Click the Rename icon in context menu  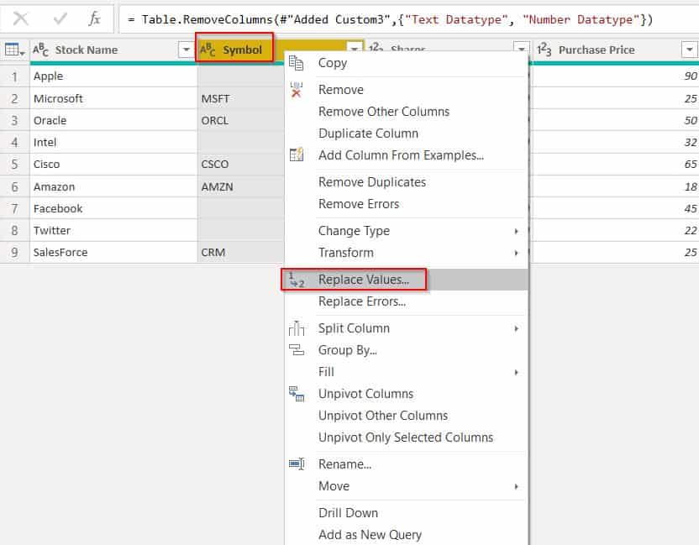297,464
